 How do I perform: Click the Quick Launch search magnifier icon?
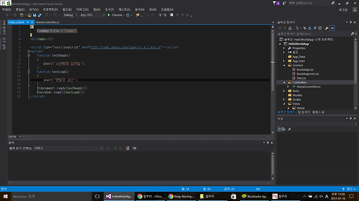[333, 3]
